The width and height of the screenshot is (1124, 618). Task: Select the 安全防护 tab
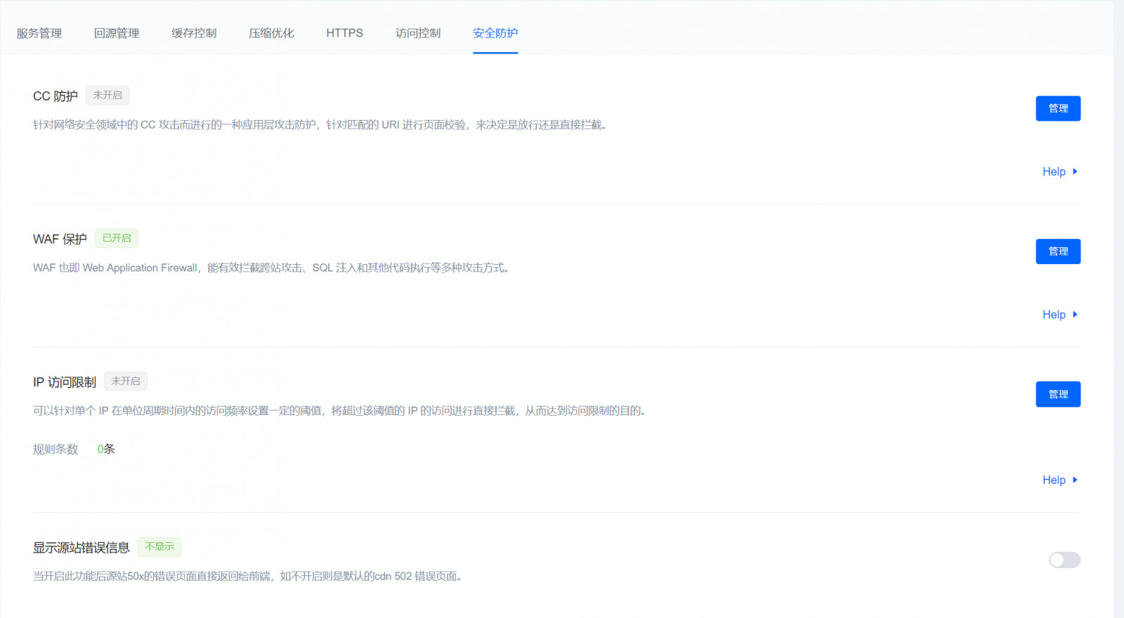pyautogui.click(x=495, y=33)
